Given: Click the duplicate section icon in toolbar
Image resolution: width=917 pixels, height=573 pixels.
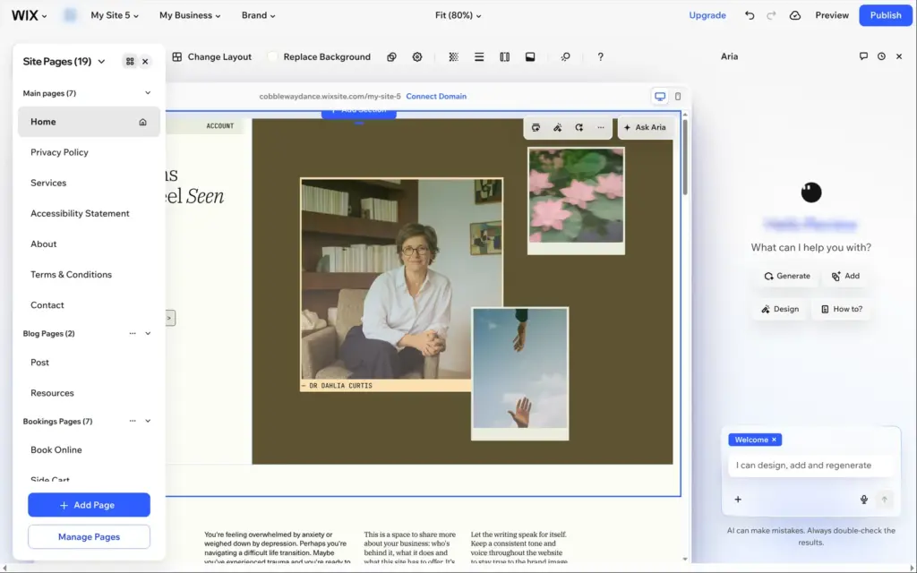Looking at the screenshot, I should [392, 56].
